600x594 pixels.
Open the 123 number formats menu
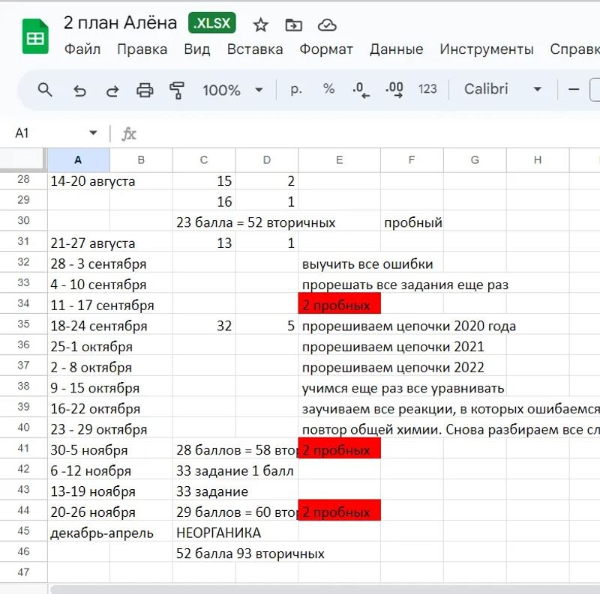tap(427, 89)
